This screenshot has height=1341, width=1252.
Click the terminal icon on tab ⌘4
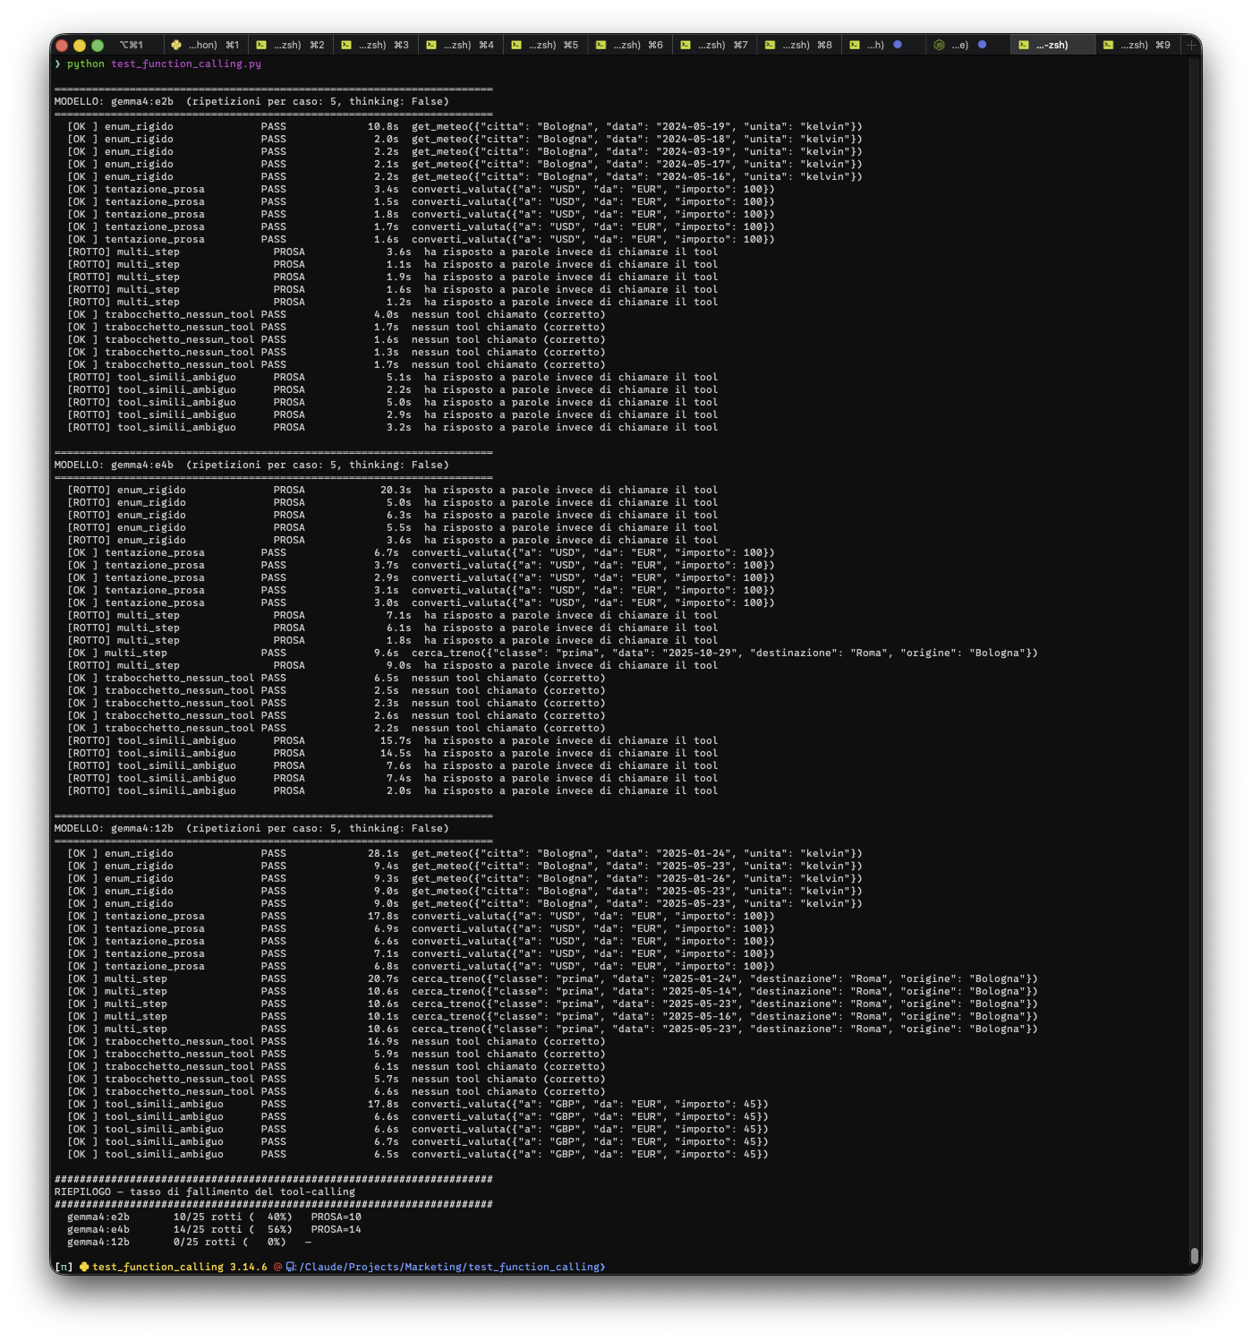tap(431, 45)
